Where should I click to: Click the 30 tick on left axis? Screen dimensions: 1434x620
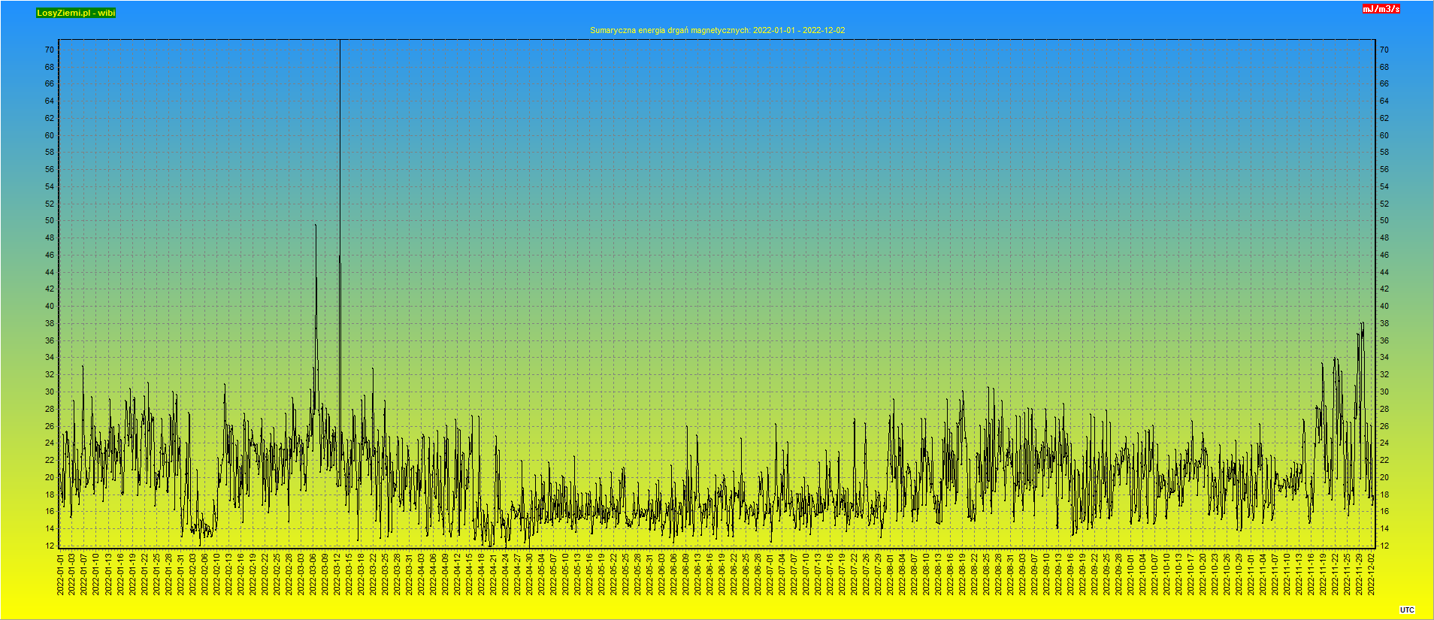click(49, 392)
